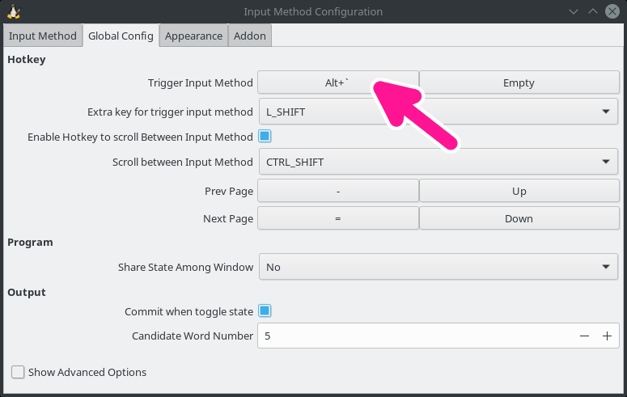Click the plus icon for Candidate Word Number
Image resolution: width=627 pixels, height=397 pixels.
pyautogui.click(x=607, y=336)
